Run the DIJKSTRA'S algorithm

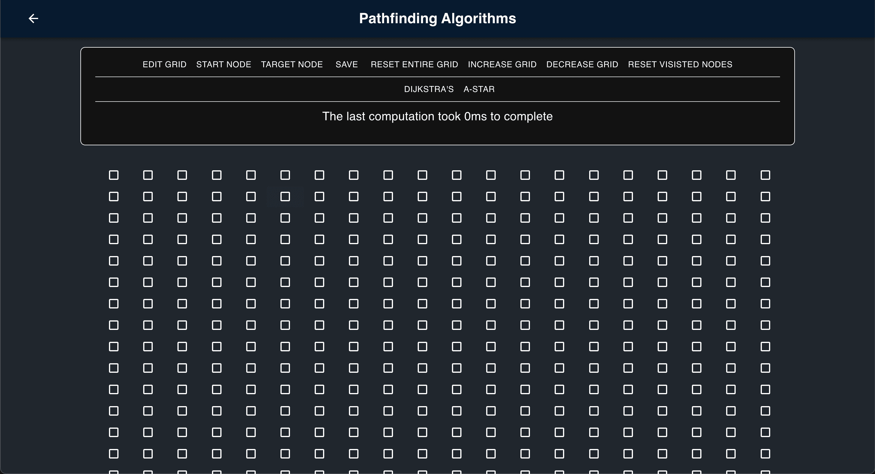[x=429, y=89]
